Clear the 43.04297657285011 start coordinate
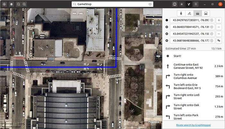Screen dimensions: 225x129 212,20
